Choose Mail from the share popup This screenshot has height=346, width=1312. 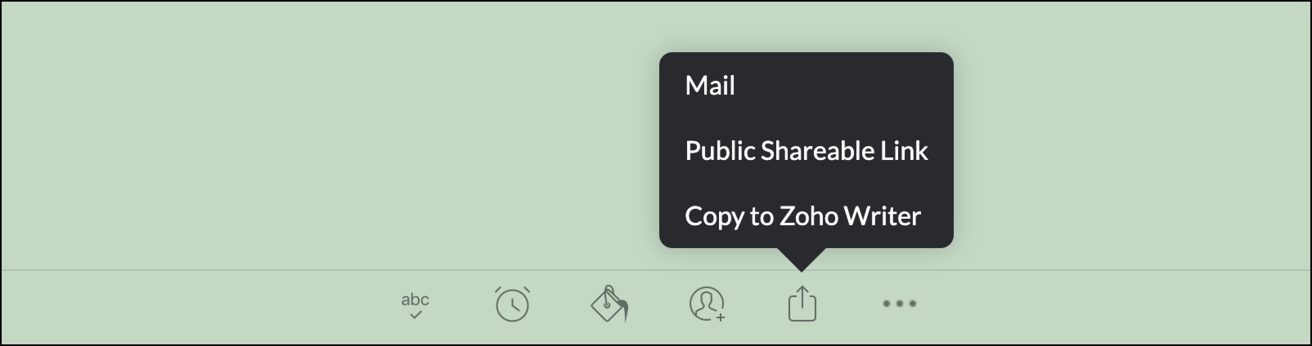click(x=710, y=85)
